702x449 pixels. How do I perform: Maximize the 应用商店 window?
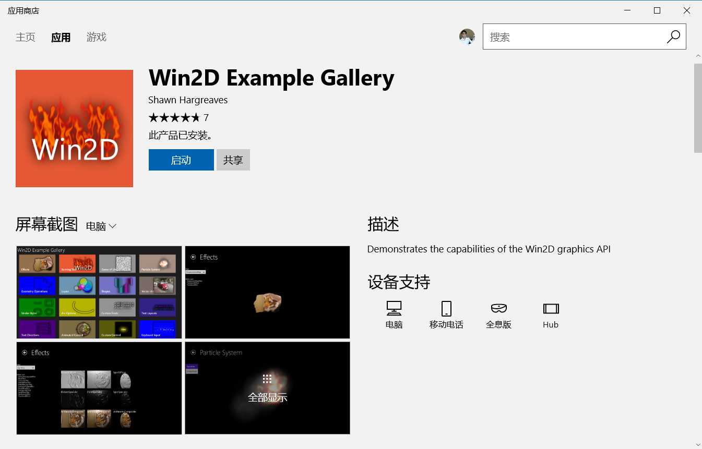click(657, 10)
